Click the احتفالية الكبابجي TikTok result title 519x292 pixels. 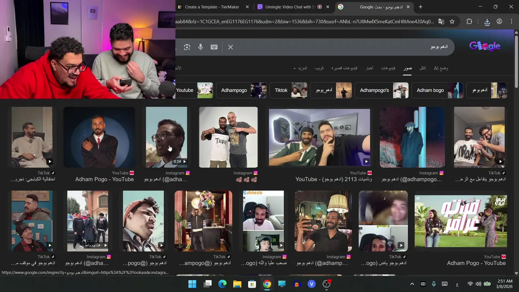33,179
